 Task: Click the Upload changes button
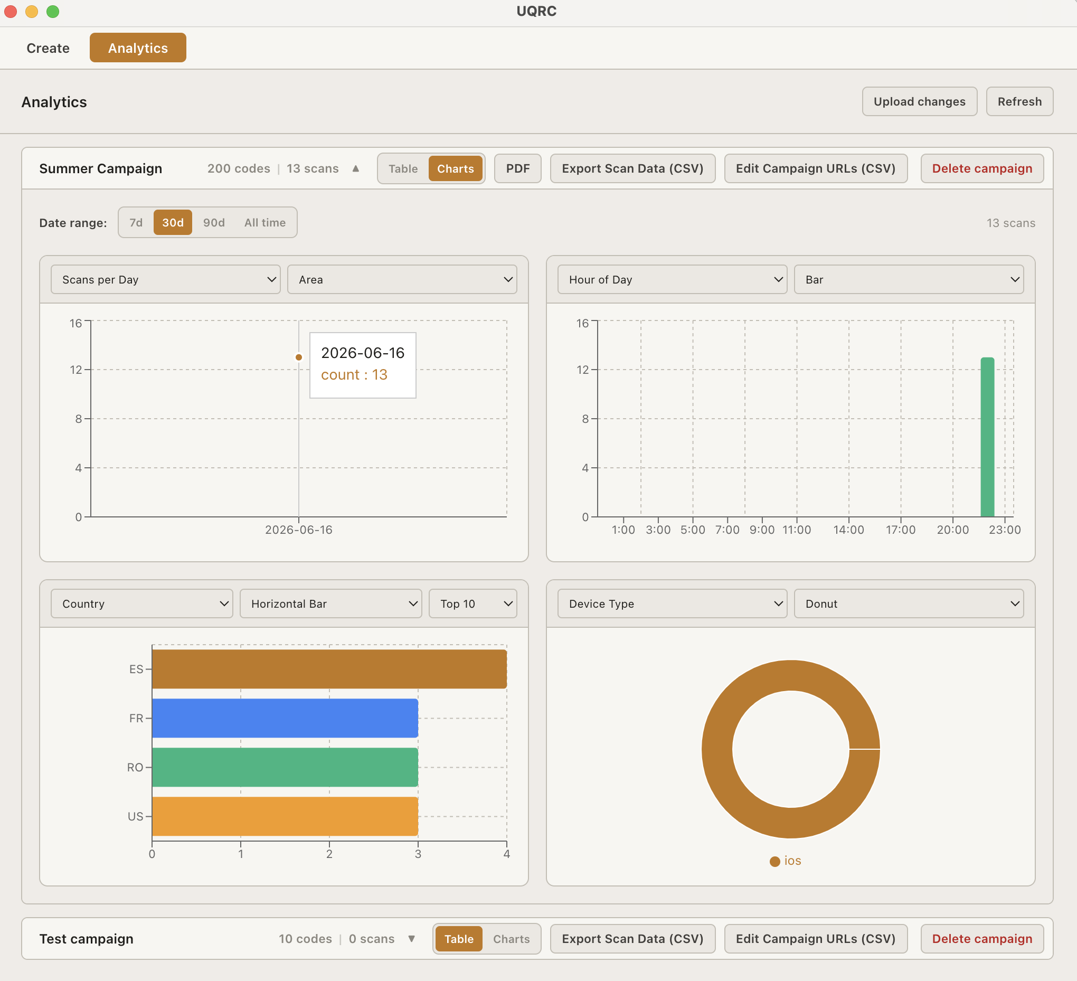point(919,101)
